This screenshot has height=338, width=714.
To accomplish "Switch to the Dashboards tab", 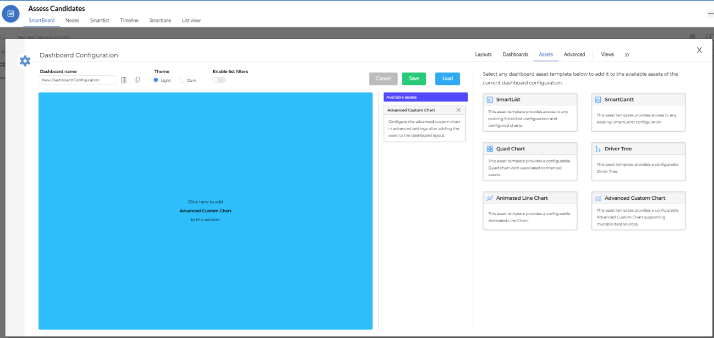I will click(515, 54).
